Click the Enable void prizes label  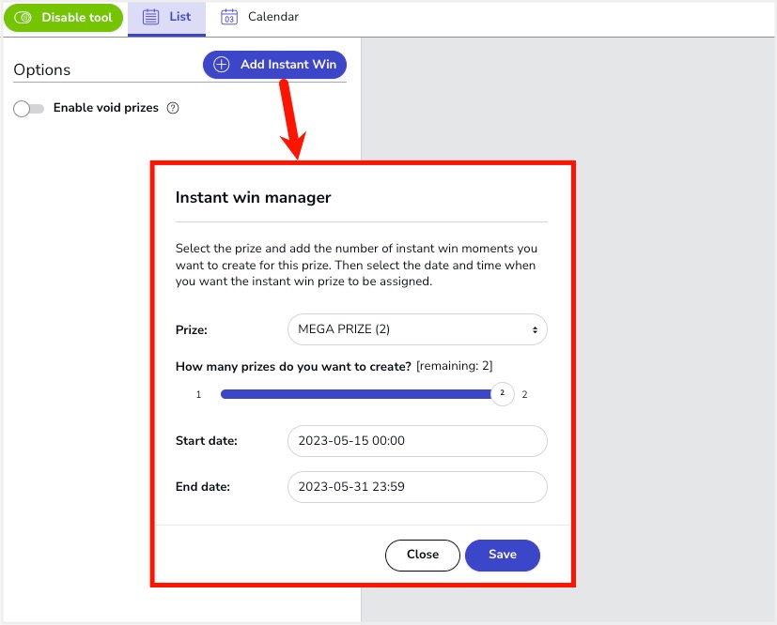pos(105,108)
